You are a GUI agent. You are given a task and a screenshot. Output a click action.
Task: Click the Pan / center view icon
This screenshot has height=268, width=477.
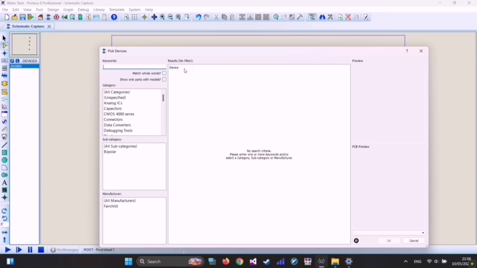(x=154, y=17)
